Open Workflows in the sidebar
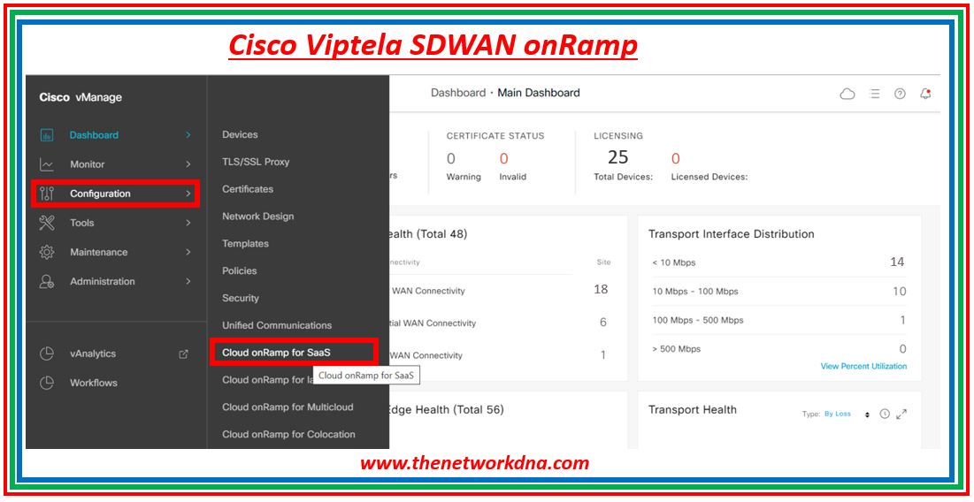The width and height of the screenshot is (974, 502). click(94, 383)
